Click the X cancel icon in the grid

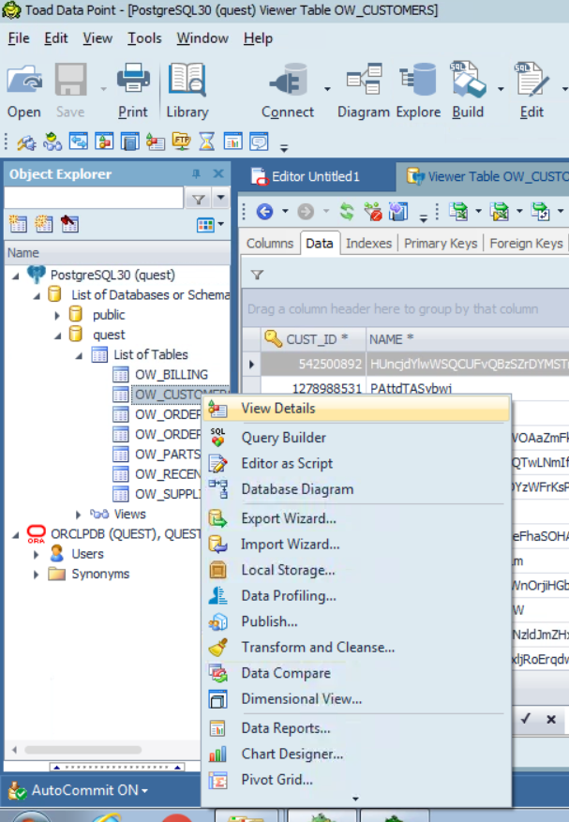(x=551, y=719)
